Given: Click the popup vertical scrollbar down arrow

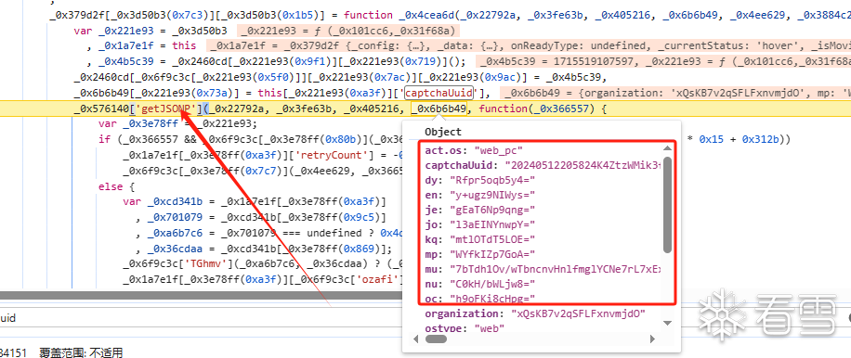Looking at the screenshot, I should click(x=667, y=323).
